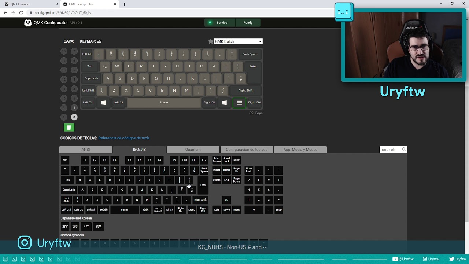This screenshot has width=469, height=264.
Task: Pick the Esc keycode from the palette
Action: (65, 160)
